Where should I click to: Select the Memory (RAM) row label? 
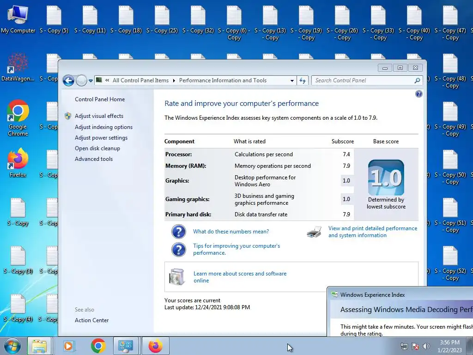tap(186, 166)
